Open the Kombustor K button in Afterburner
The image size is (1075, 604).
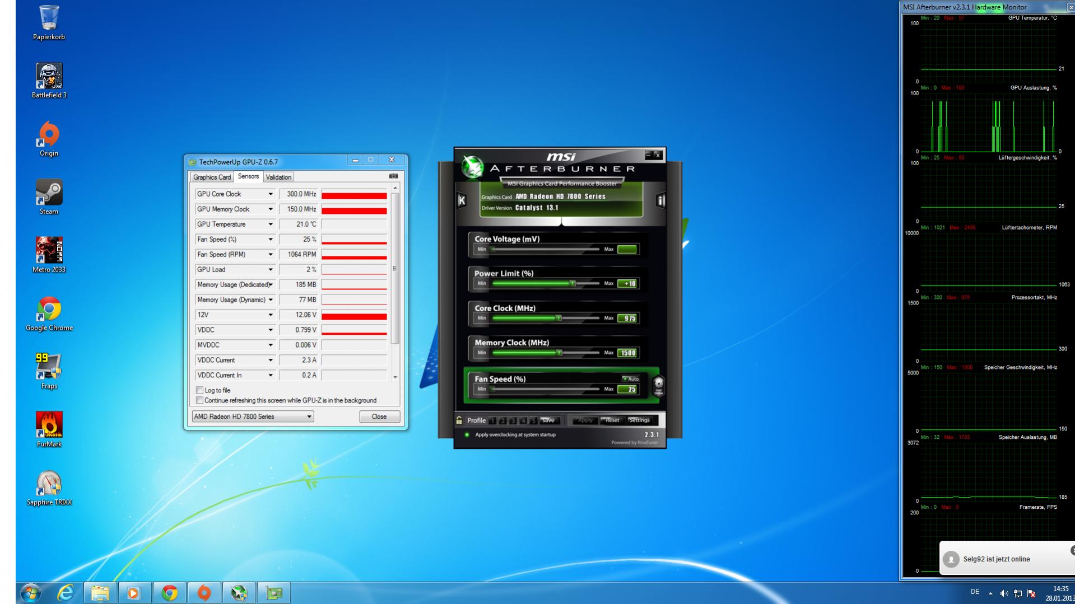(x=462, y=200)
